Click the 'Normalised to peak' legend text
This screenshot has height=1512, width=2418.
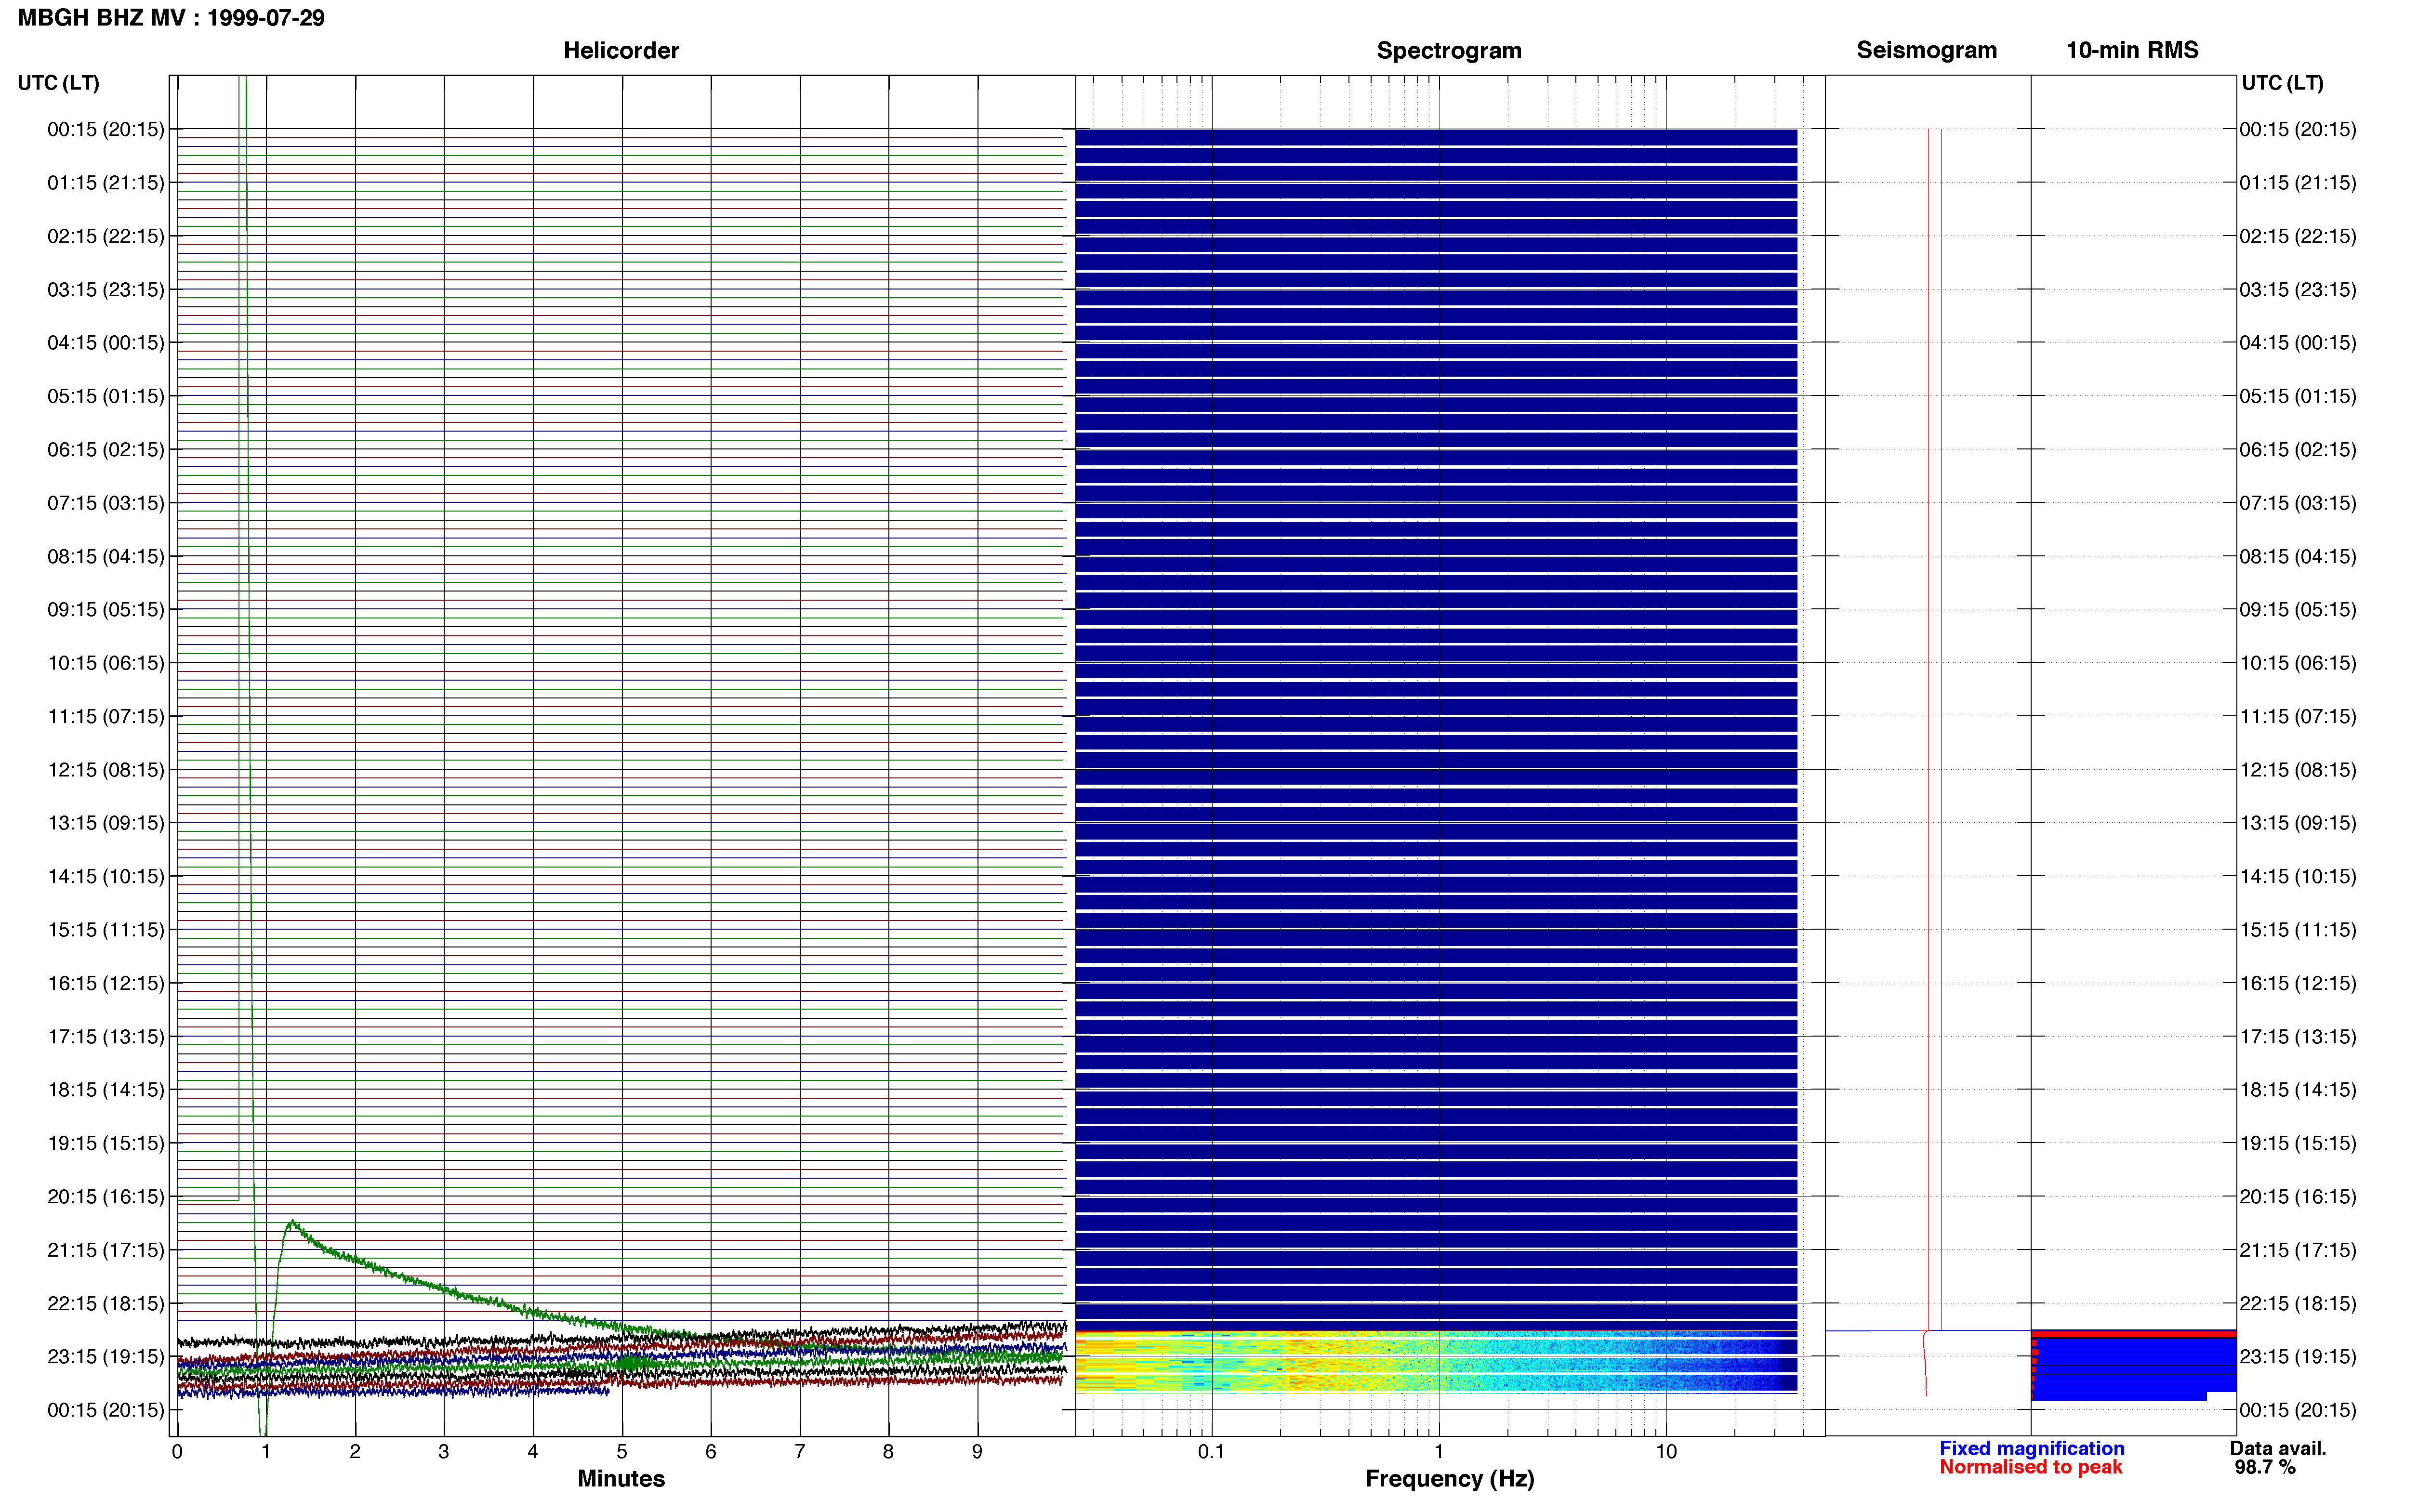pyautogui.click(x=2030, y=1467)
